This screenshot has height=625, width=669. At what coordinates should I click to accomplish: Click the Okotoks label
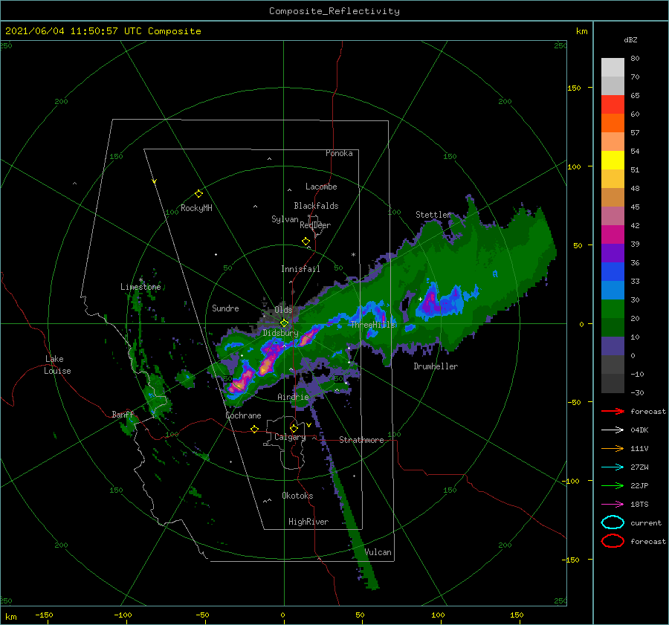point(297,495)
